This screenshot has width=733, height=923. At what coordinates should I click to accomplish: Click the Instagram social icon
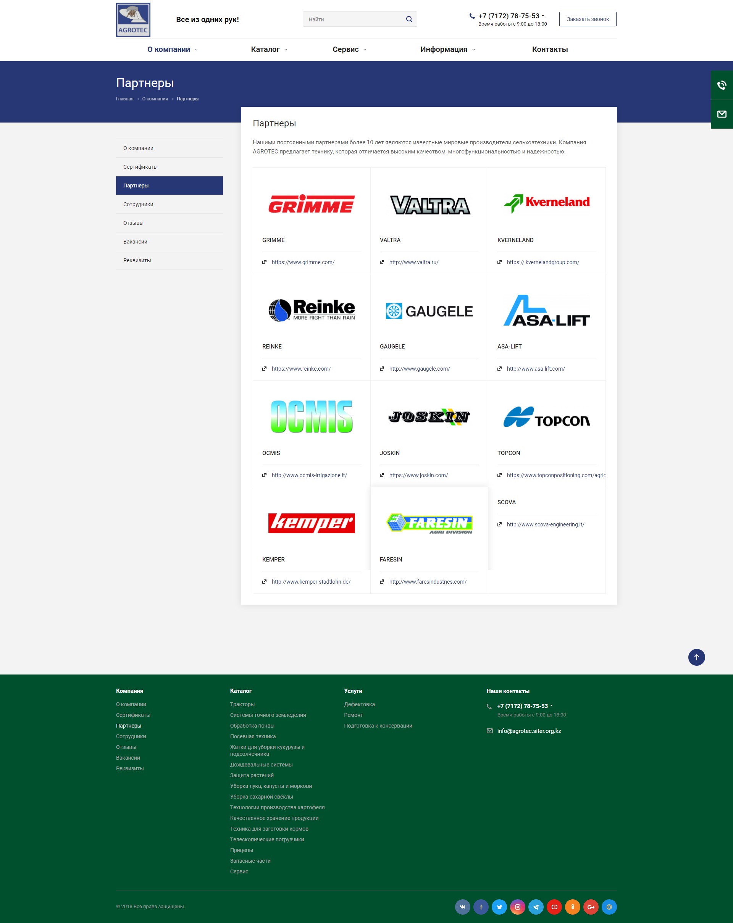pos(518,907)
